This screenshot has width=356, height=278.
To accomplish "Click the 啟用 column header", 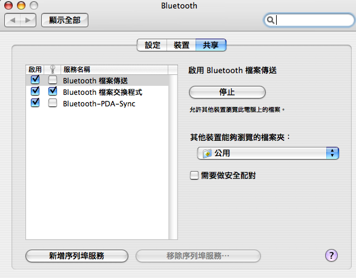I will click(35, 69).
